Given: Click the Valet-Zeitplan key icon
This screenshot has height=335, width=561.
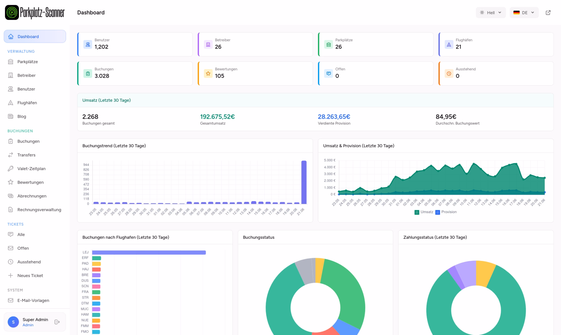Looking at the screenshot, I should click(x=11, y=169).
